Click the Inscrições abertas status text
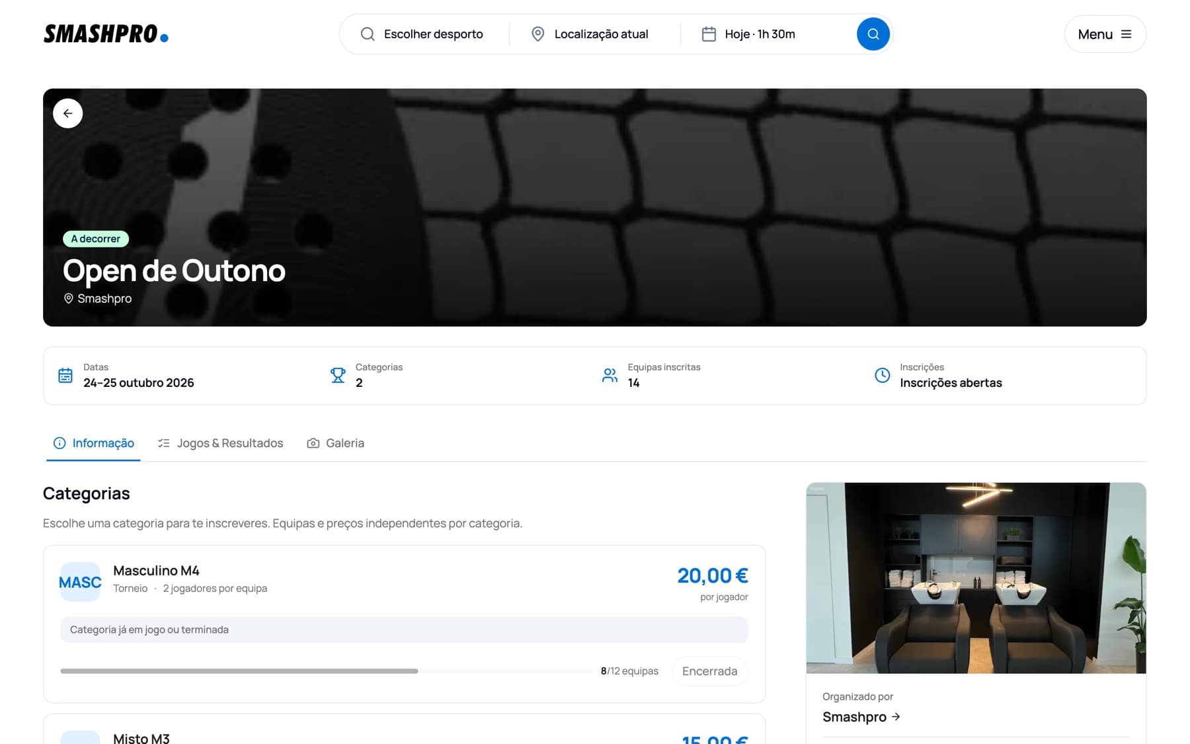Image resolution: width=1190 pixels, height=744 pixels. pyautogui.click(x=951, y=383)
